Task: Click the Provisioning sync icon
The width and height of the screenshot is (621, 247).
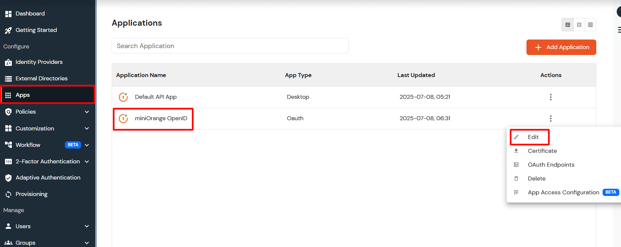Action: point(8,194)
